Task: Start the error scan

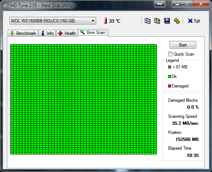Action: click(183, 45)
